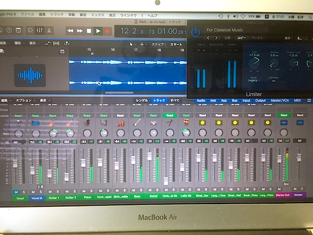Click the automation curve icon in tracks header
Viewport: 313px width, 235px height.
47,43
